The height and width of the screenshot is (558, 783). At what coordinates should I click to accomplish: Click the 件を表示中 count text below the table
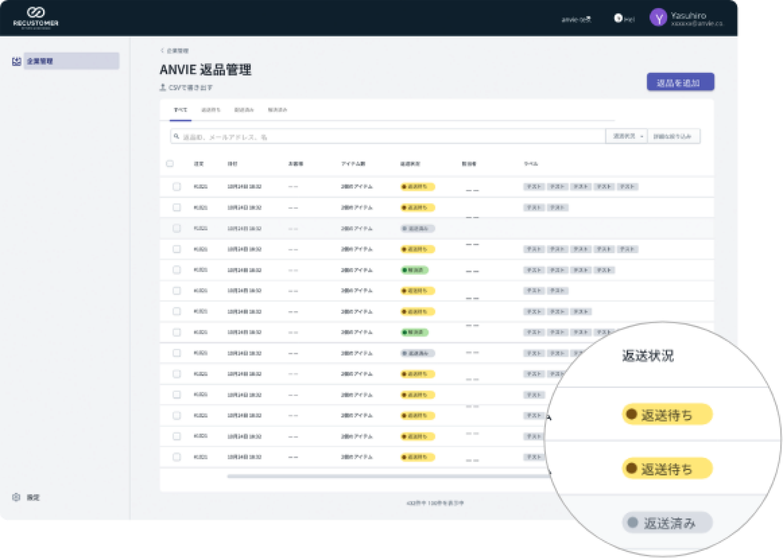(435, 503)
